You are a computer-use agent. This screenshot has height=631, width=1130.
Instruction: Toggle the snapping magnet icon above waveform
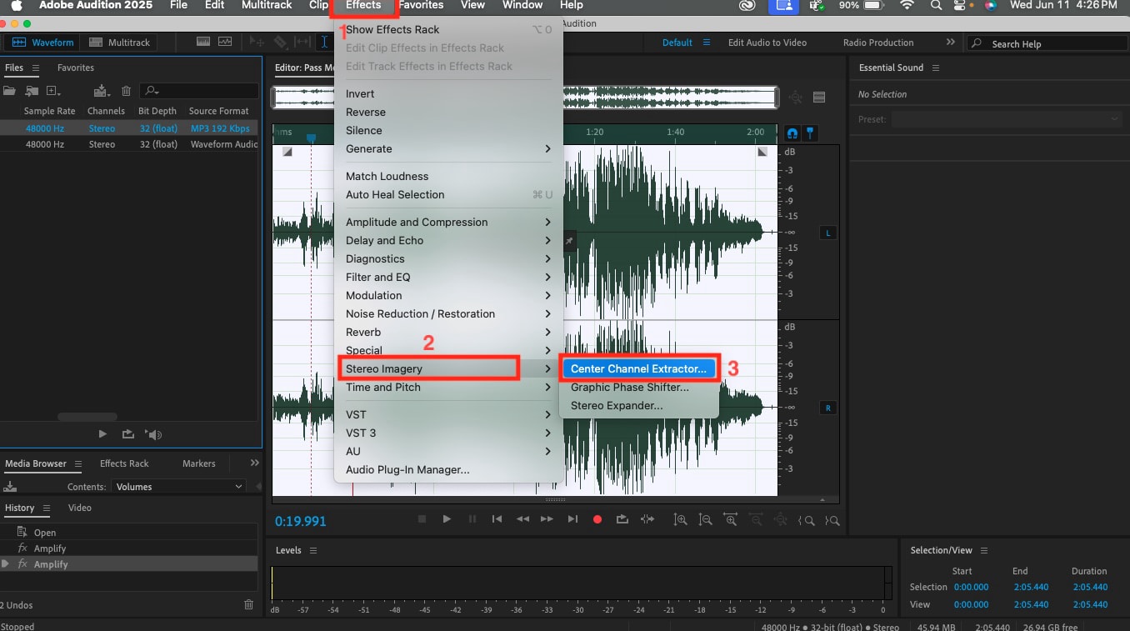(x=792, y=133)
